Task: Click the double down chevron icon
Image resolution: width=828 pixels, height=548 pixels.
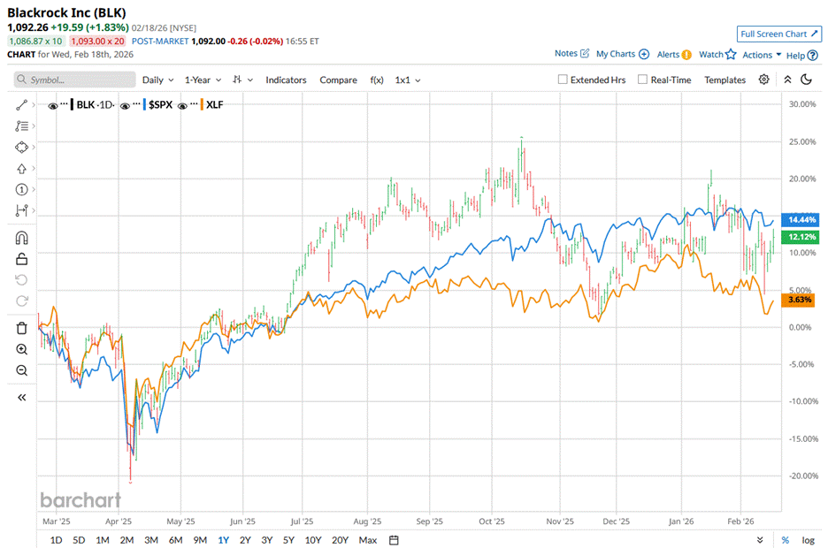Action: coord(760,540)
